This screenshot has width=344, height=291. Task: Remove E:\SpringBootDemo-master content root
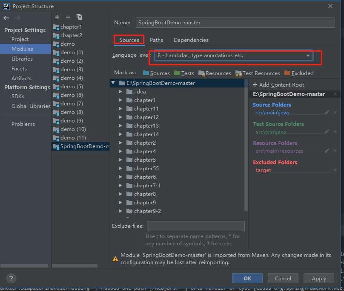[335, 94]
